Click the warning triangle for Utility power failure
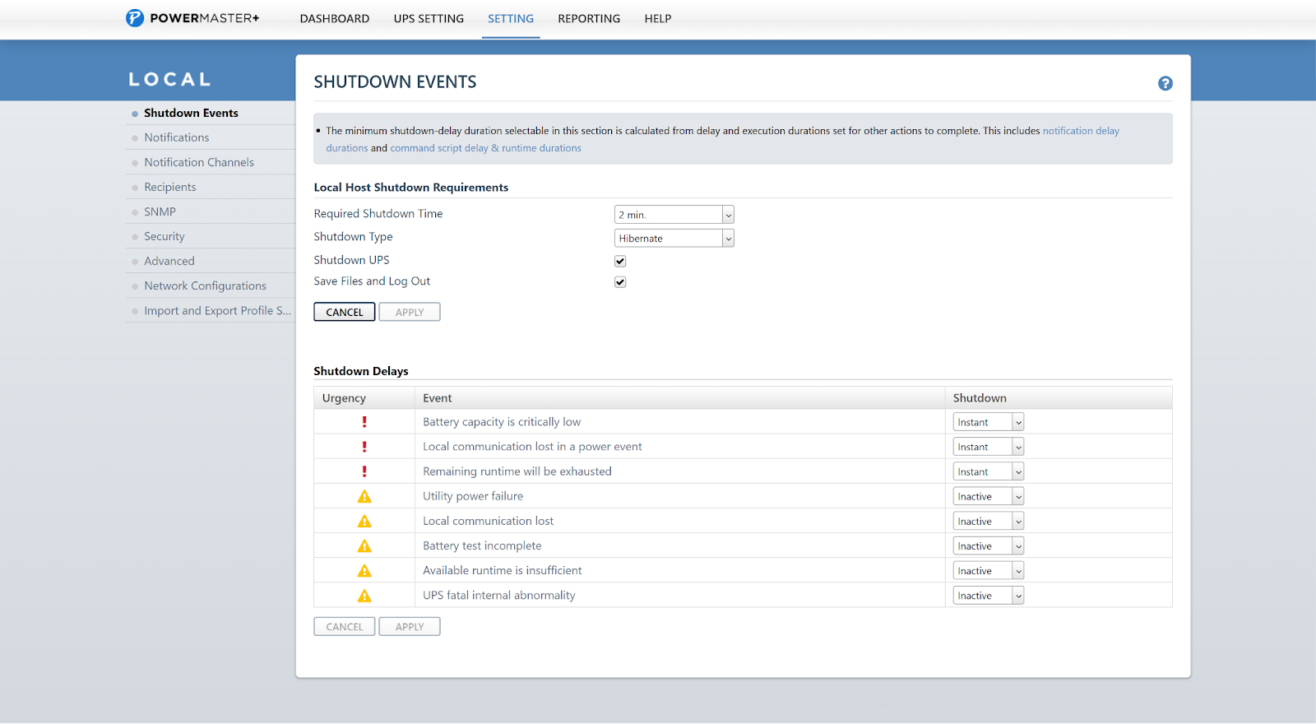This screenshot has width=1316, height=724. click(x=364, y=497)
